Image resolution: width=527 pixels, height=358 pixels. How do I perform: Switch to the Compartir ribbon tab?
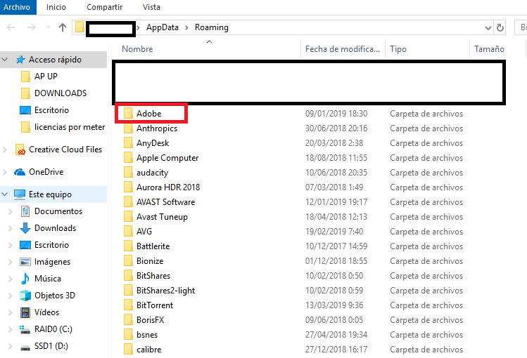105,7
